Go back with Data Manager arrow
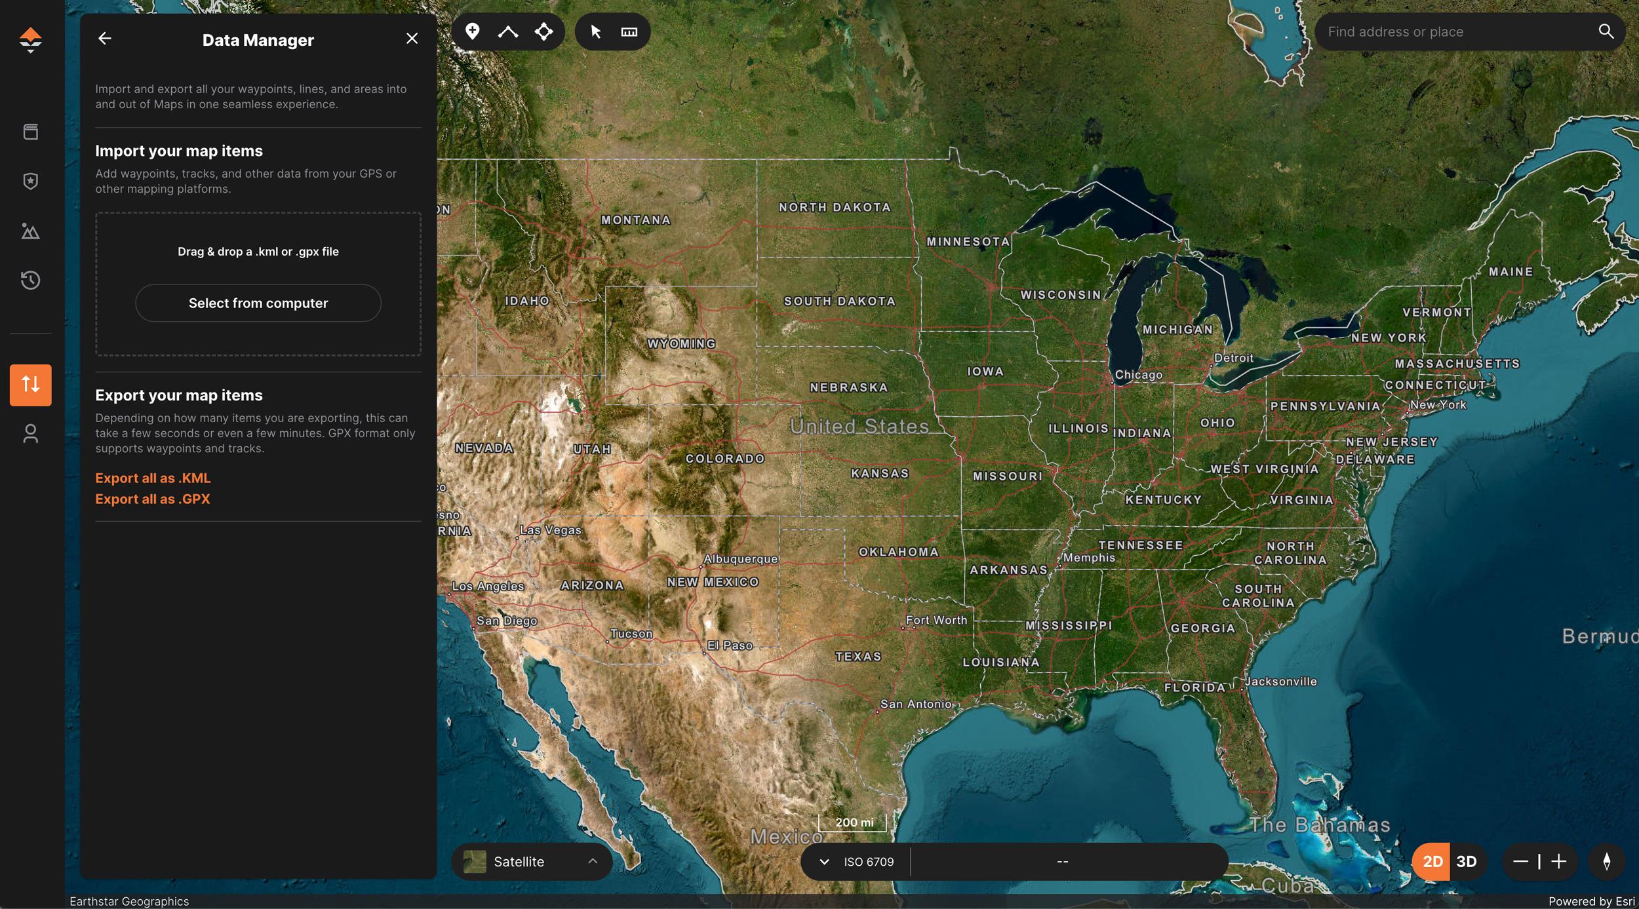1639x909 pixels. pos(105,39)
